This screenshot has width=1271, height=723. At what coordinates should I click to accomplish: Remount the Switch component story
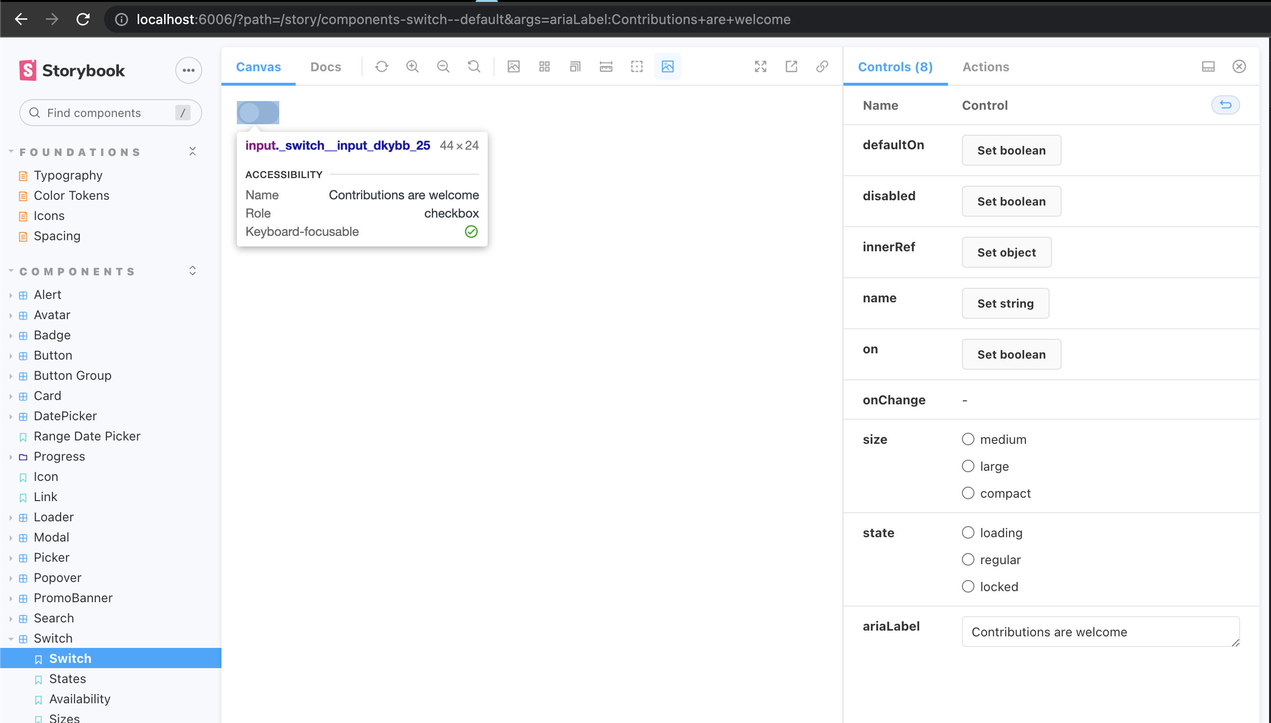click(381, 66)
